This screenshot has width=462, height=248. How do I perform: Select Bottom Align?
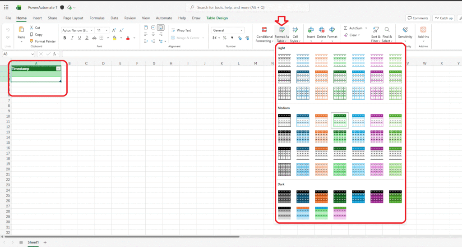pyautogui.click(x=161, y=28)
